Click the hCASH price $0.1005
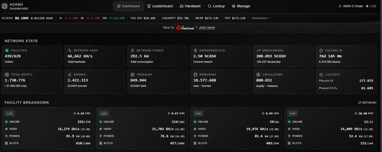Image resolution: width=382 pixels, height=152 pixels. pos(22,18)
